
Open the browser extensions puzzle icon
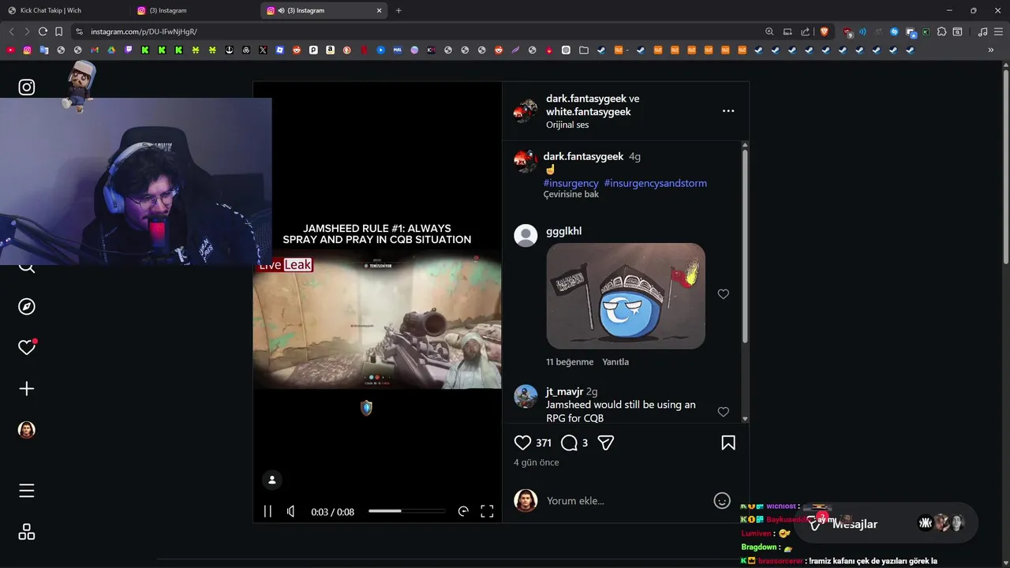click(941, 32)
